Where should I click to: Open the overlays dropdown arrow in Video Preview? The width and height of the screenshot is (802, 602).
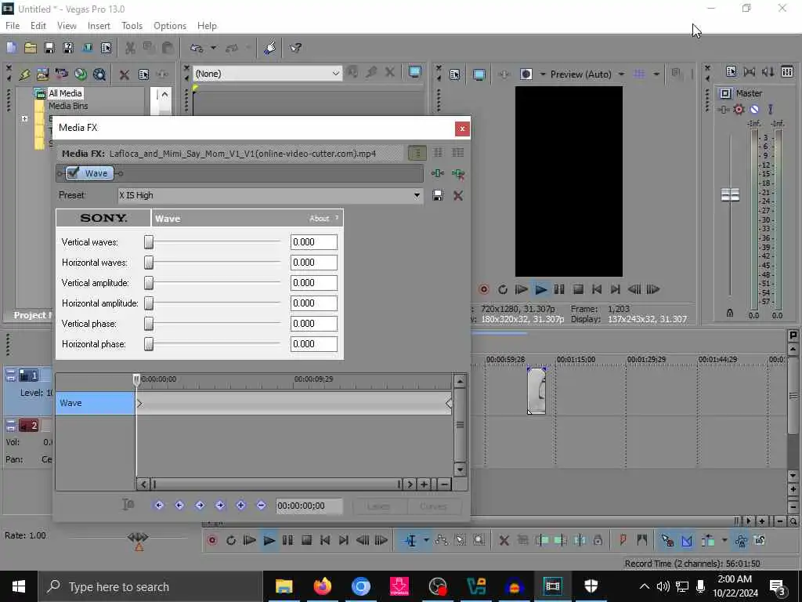coord(656,74)
